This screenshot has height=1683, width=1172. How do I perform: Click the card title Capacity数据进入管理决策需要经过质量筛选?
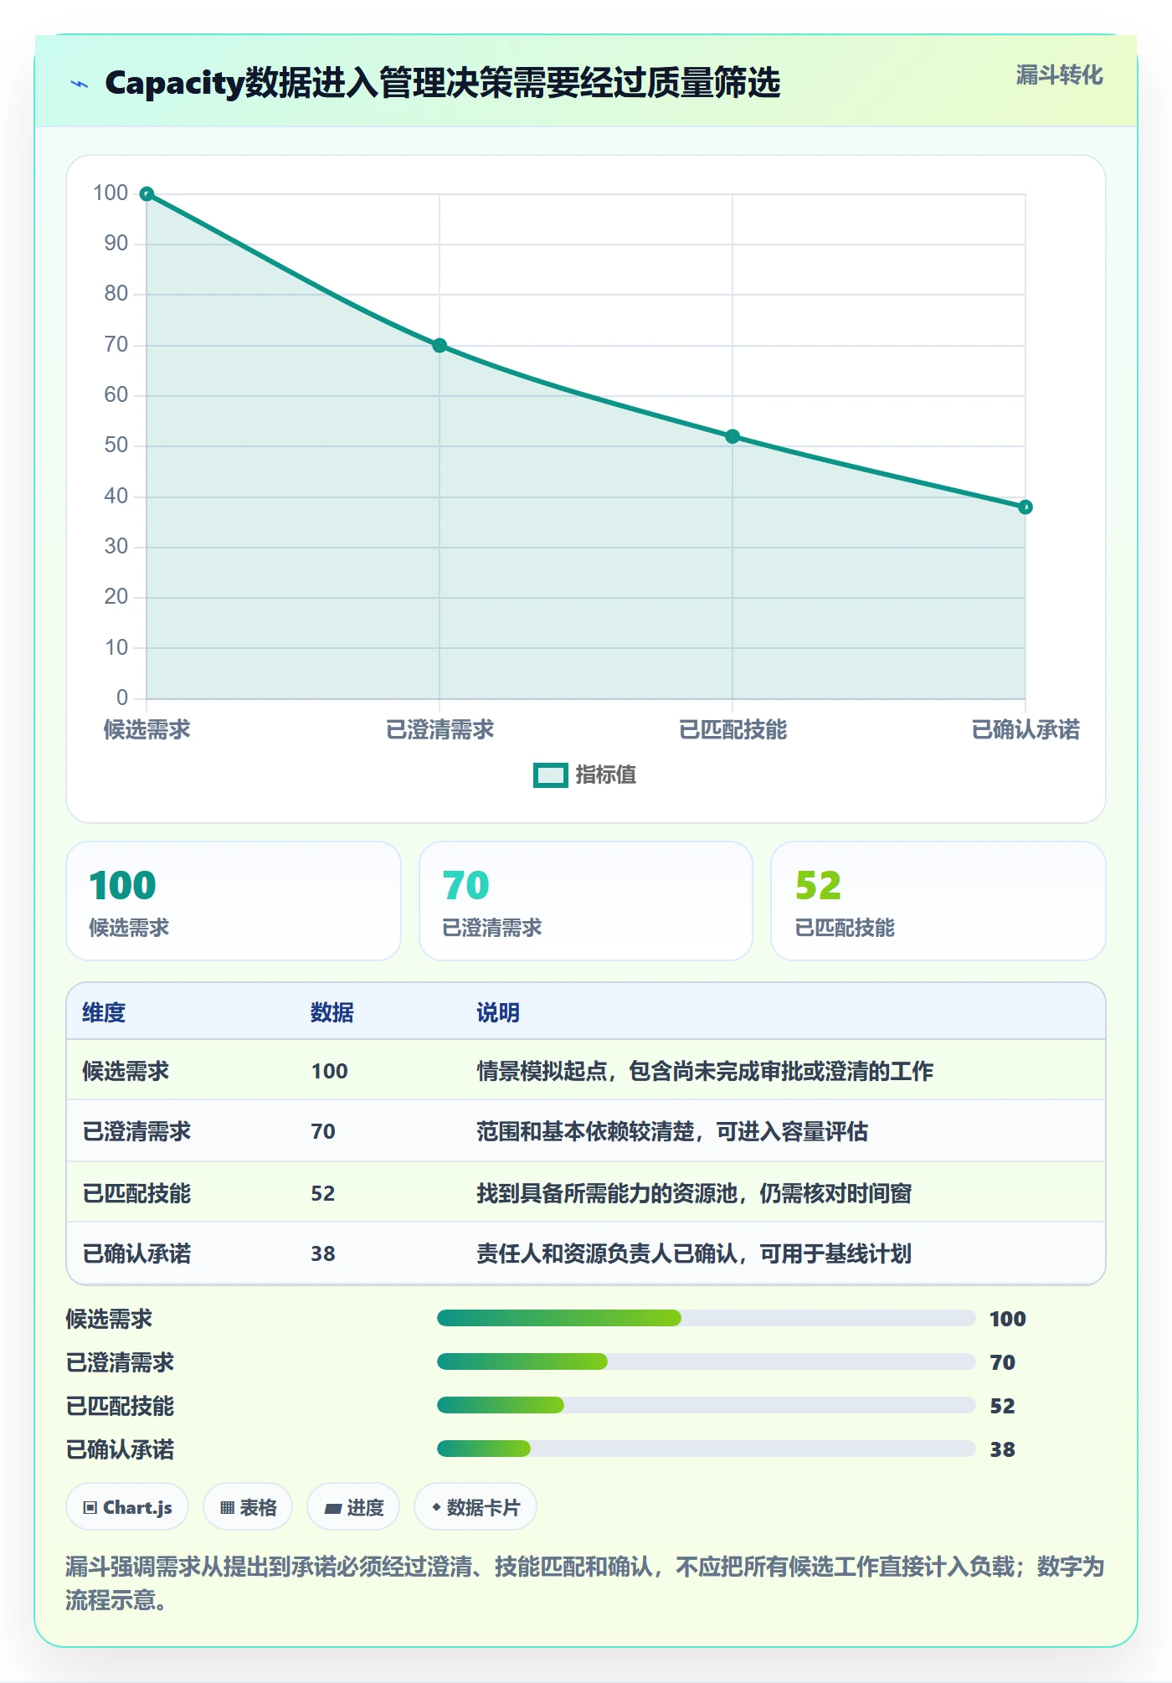pyautogui.click(x=443, y=83)
